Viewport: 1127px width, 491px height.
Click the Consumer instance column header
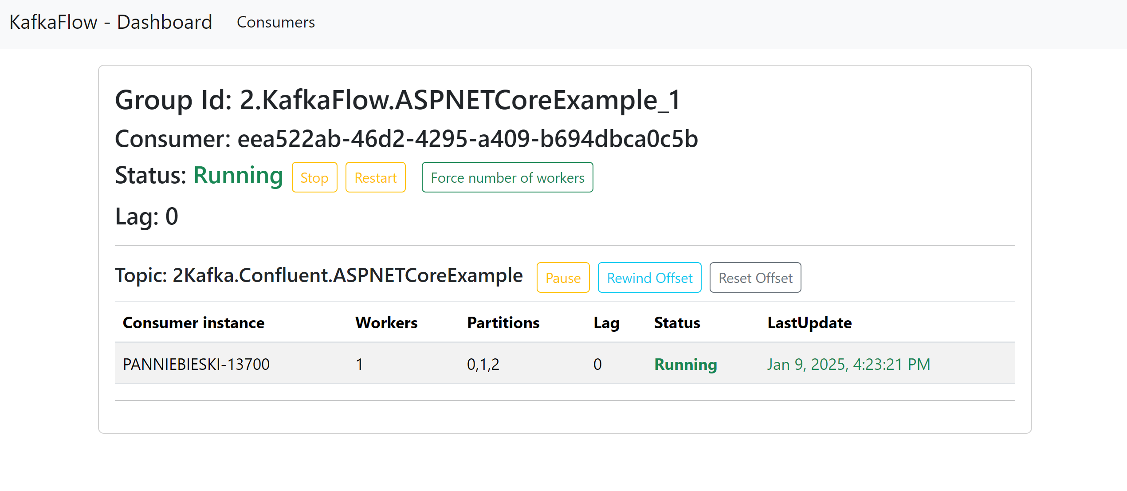click(x=193, y=322)
